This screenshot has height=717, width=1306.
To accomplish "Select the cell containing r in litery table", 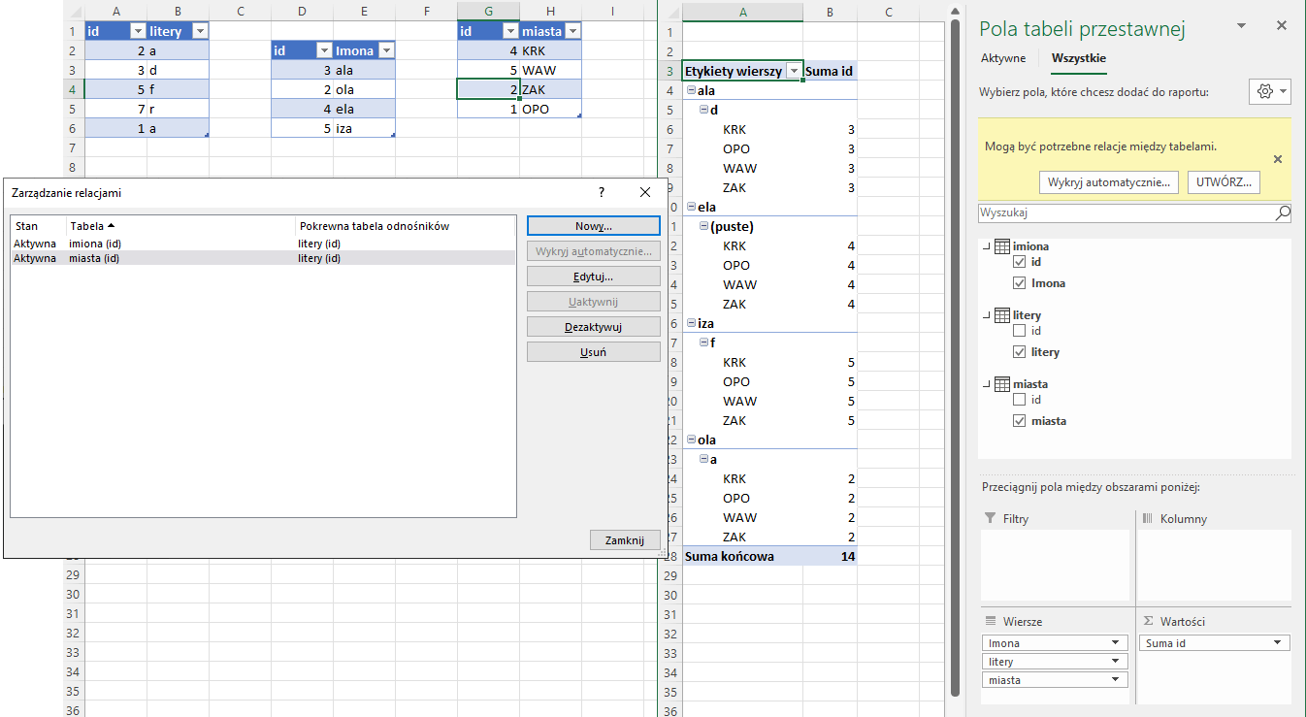I will coord(178,109).
